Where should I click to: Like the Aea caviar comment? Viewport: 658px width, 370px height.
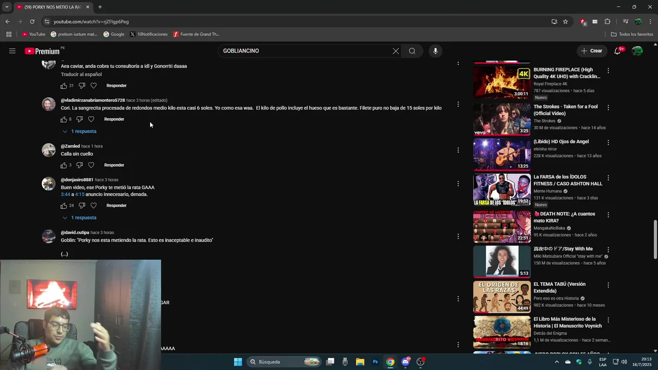tap(64, 86)
